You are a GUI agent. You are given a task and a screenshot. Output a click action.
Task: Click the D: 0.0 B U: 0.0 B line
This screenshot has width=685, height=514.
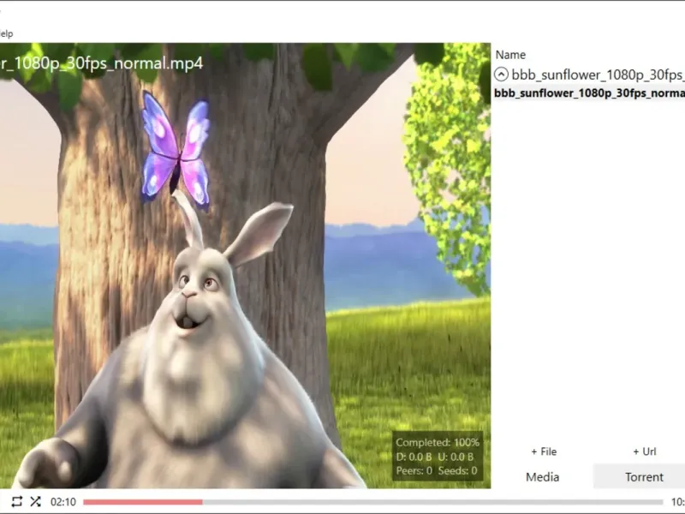click(435, 457)
